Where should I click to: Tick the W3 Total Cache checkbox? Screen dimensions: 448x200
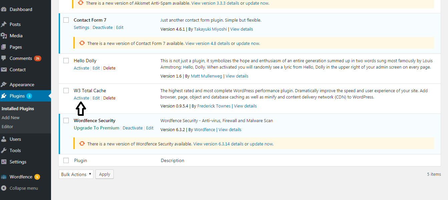[66, 91]
